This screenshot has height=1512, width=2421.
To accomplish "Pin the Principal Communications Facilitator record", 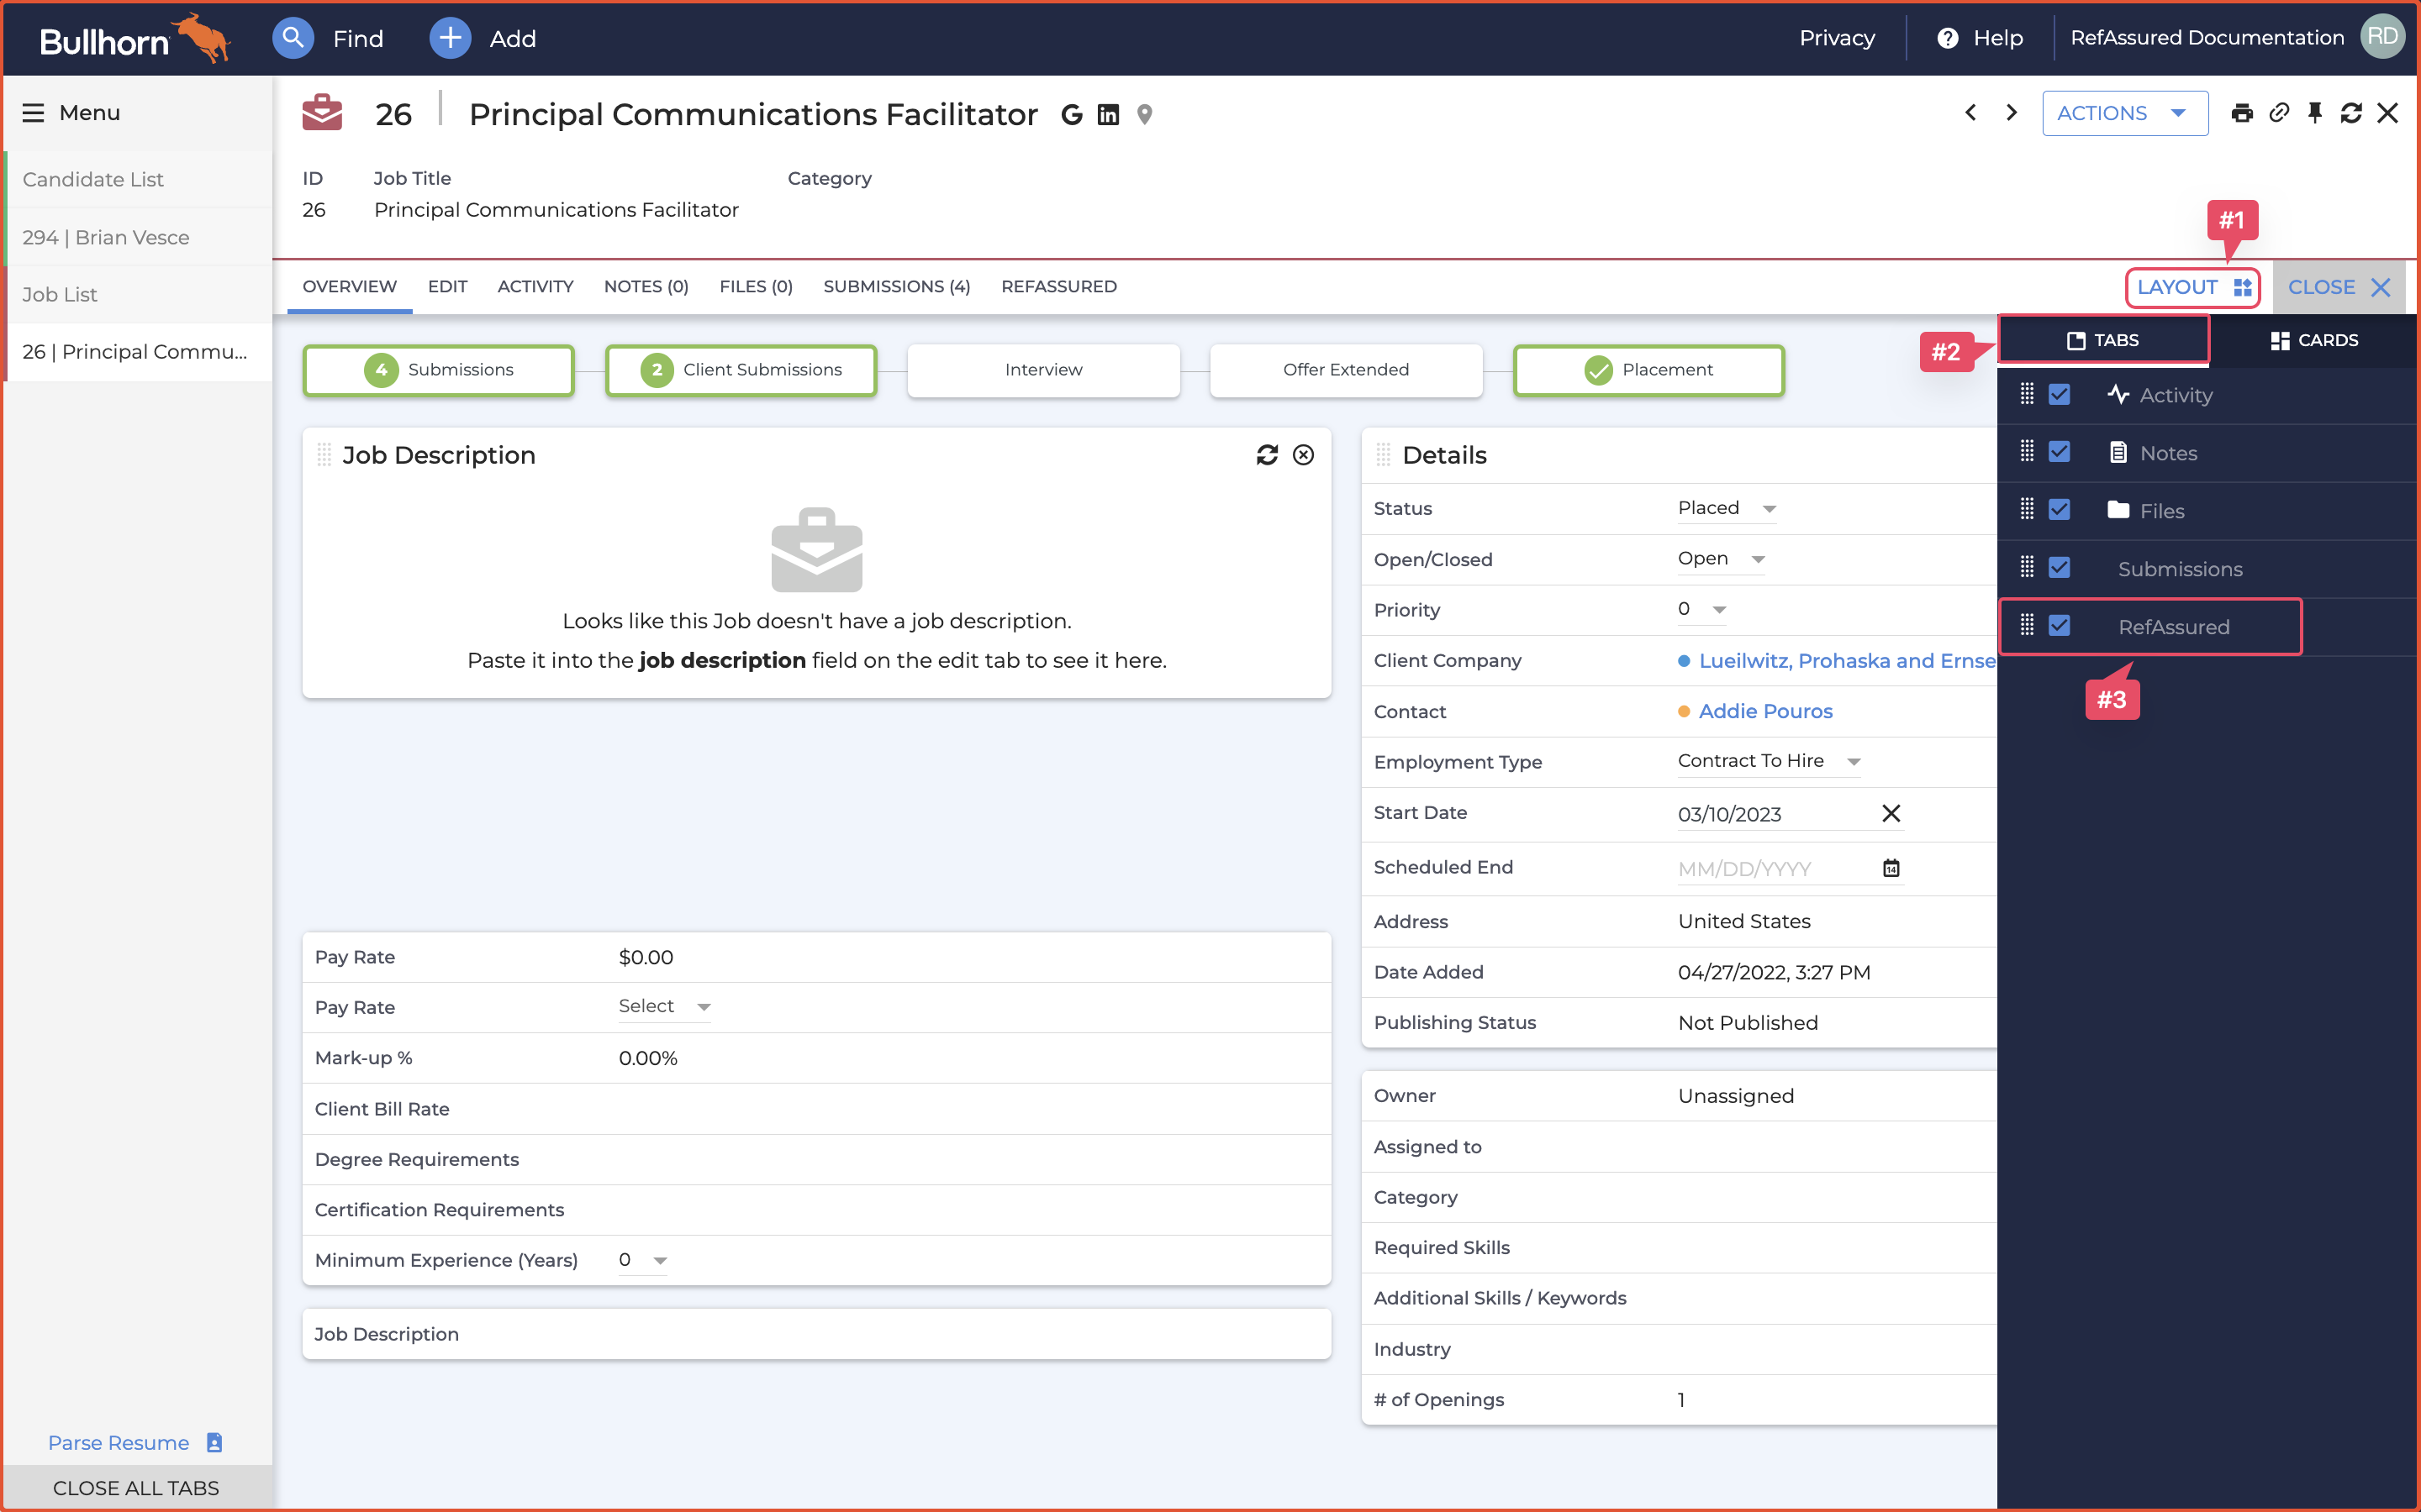I will point(2315,113).
